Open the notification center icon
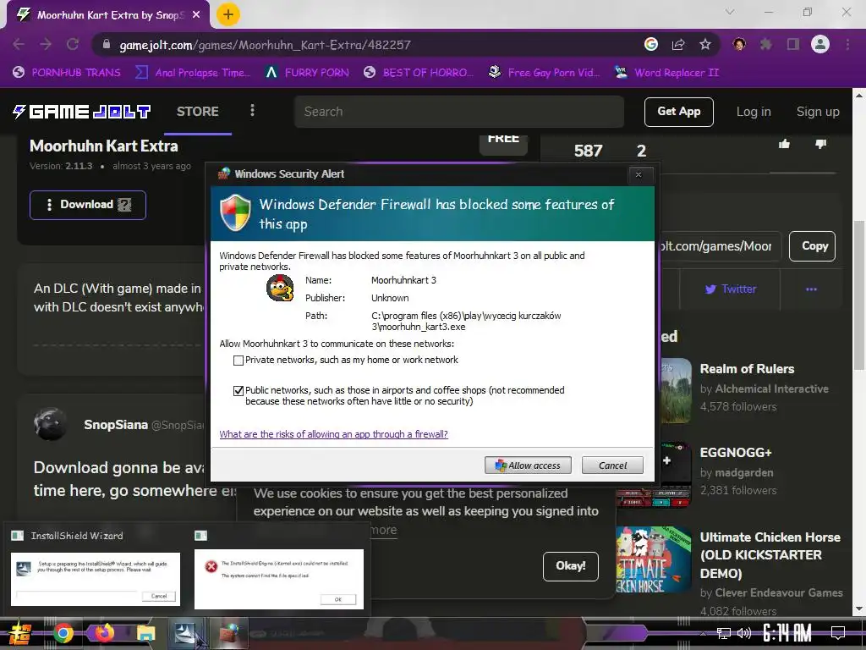 838,633
